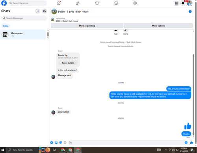Click the Buyer details button
Screen dimensions: 197x153
pyautogui.click(x=68, y=63)
